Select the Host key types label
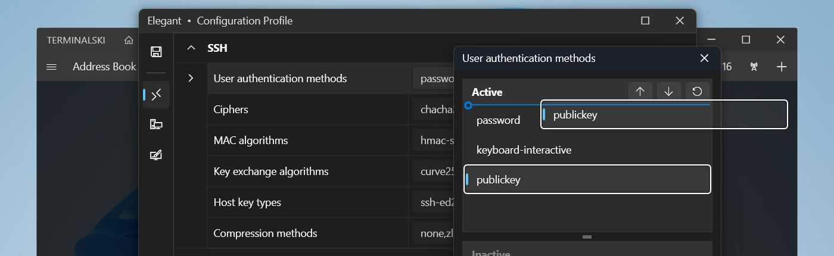The height and width of the screenshot is (256, 834). pos(247,202)
